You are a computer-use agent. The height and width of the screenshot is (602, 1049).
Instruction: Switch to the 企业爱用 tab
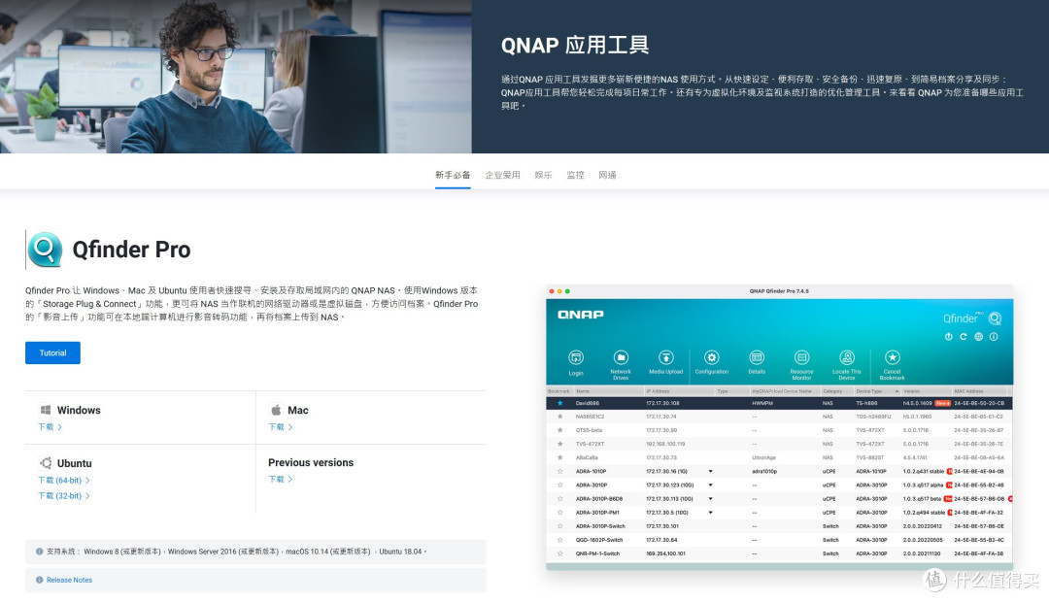[502, 175]
